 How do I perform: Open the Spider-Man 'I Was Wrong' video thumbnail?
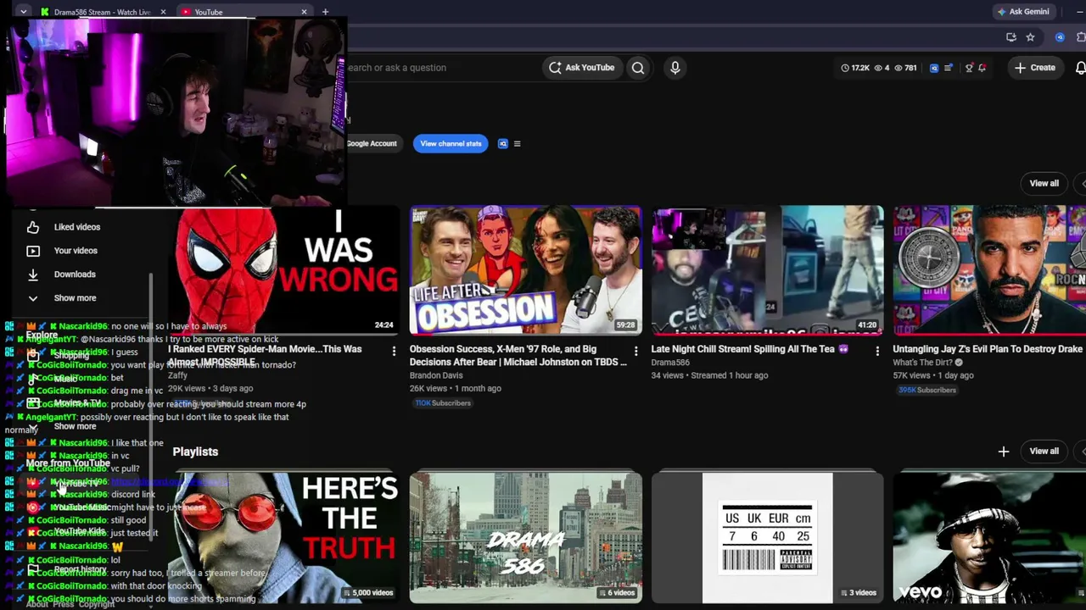(x=283, y=270)
